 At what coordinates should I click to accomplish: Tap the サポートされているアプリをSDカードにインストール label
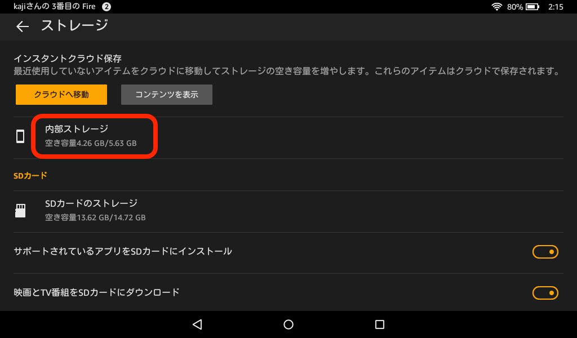tap(123, 252)
